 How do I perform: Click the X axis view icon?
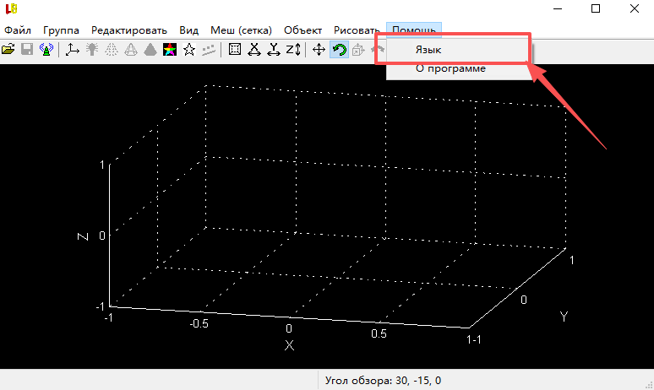[x=253, y=50]
